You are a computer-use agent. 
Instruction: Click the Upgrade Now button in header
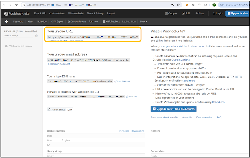[237, 14]
